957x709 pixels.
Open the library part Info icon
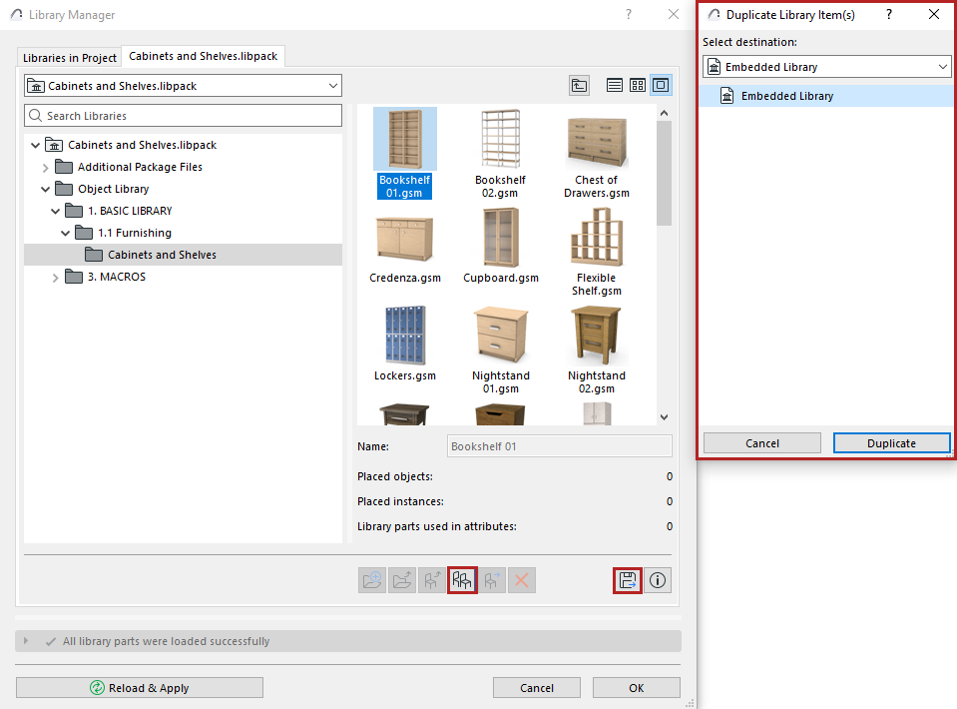[658, 580]
